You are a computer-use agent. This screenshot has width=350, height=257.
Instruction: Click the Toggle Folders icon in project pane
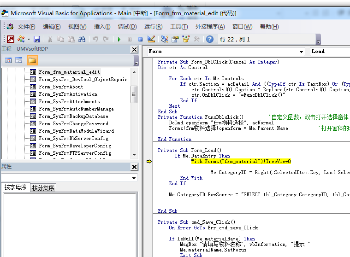pos(32,60)
